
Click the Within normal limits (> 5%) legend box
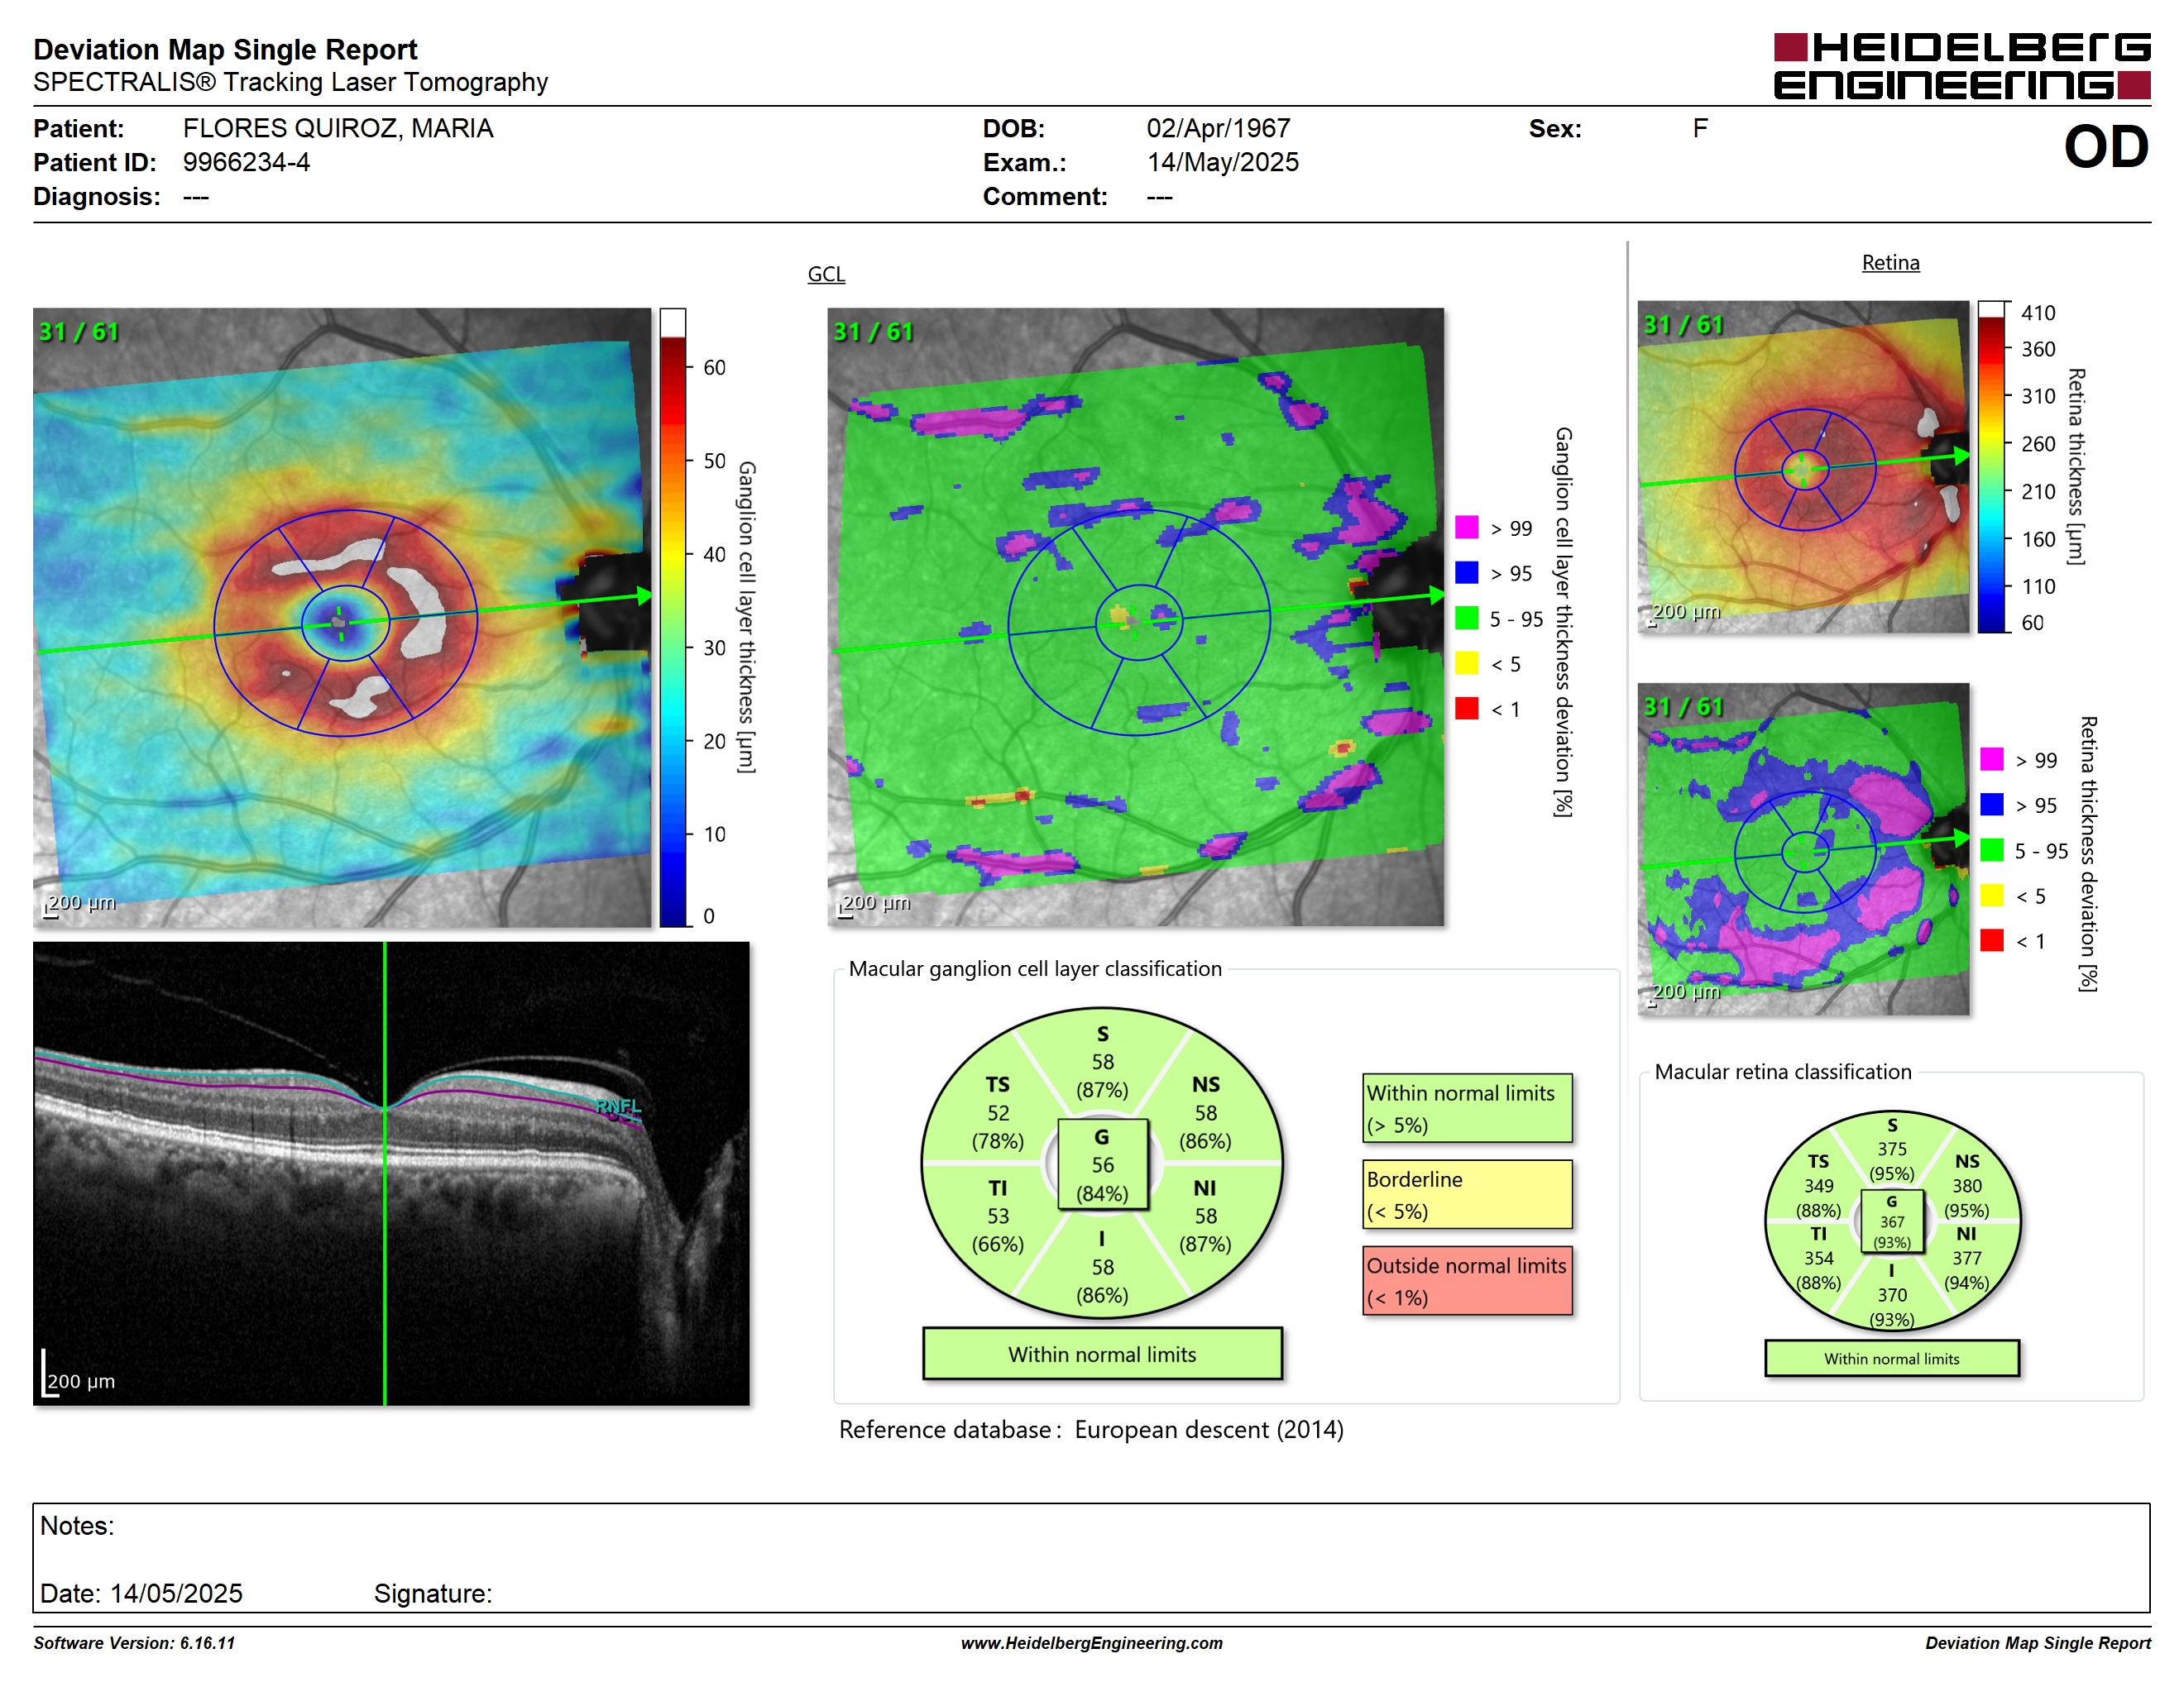click(1467, 1108)
